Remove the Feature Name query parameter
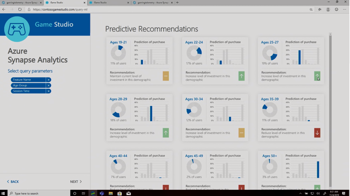Image resolution: width=350 pixels, height=196 pixels. click(49, 80)
